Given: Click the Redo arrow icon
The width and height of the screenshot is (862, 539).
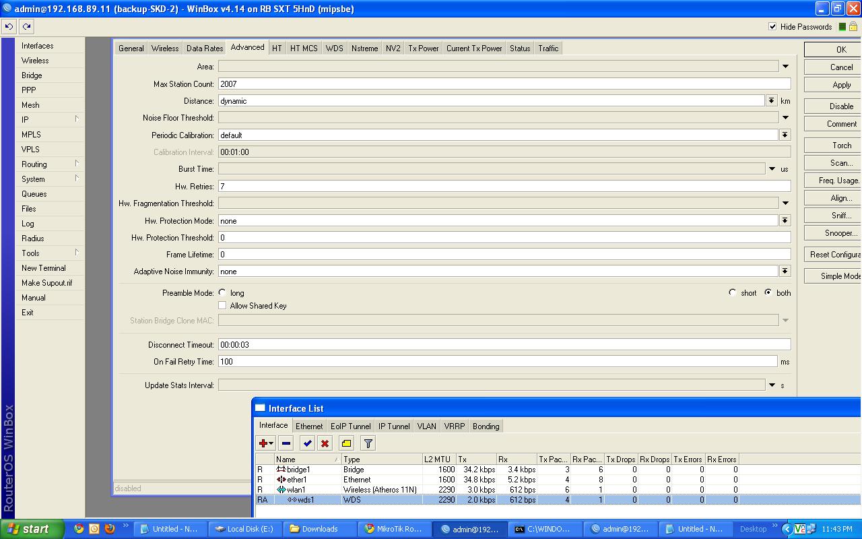Looking at the screenshot, I should click(x=26, y=27).
